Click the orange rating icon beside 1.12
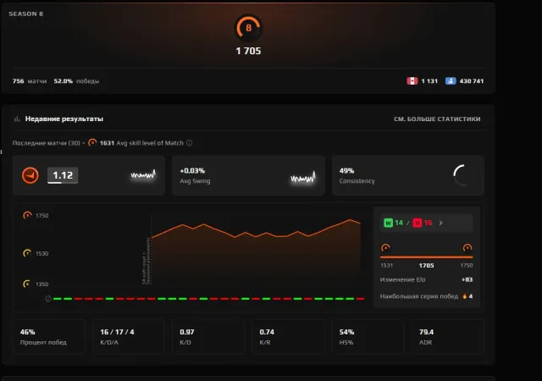This screenshot has width=542, height=381. tap(30, 175)
